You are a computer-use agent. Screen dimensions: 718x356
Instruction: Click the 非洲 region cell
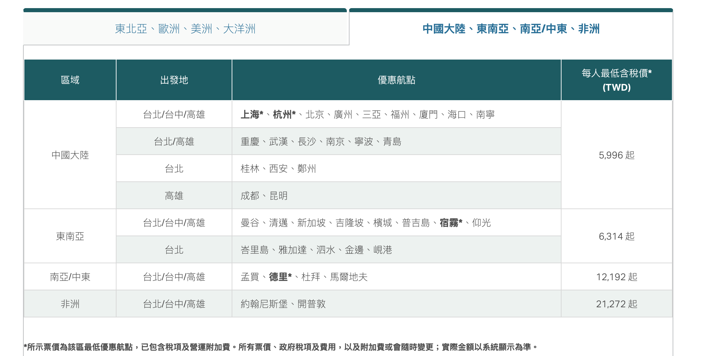point(70,304)
